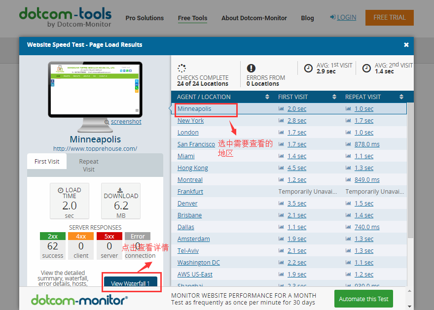Sort by Agent / Location column arrows
434x310 pixels.
point(266,97)
